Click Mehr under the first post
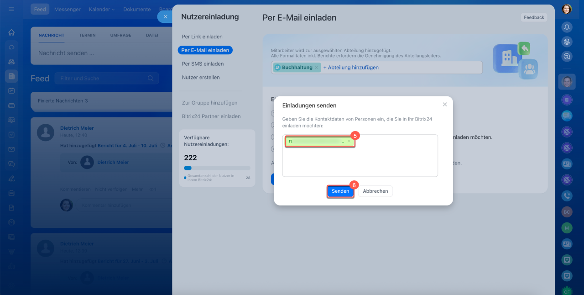This screenshot has width=584, height=295. 137,189
